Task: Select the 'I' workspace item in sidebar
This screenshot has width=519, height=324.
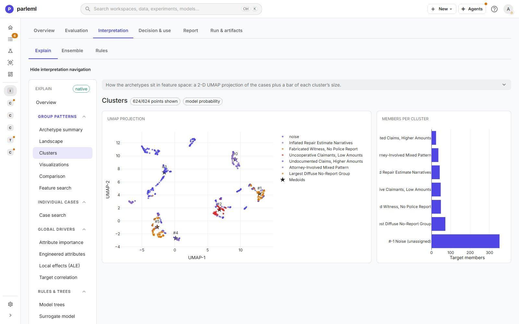Action: coord(10,91)
